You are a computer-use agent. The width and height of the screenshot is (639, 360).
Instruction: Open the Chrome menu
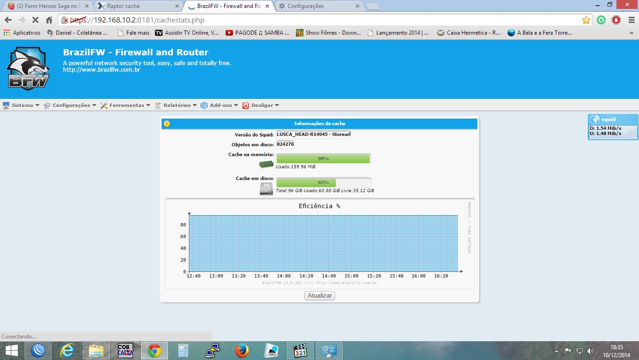(x=631, y=20)
